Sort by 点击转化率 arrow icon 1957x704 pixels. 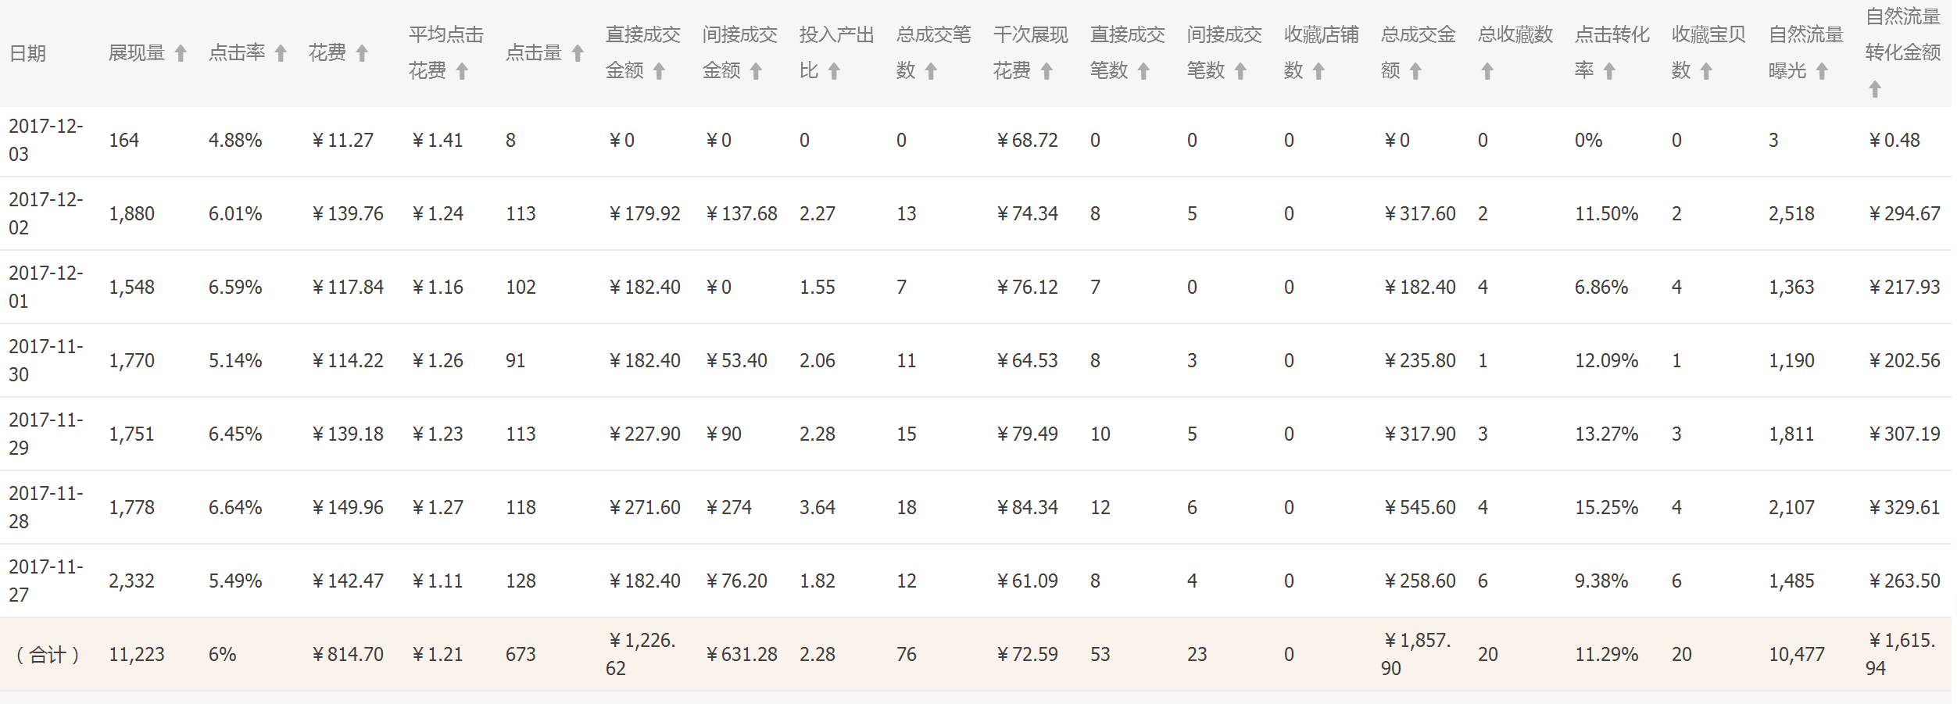[1609, 71]
